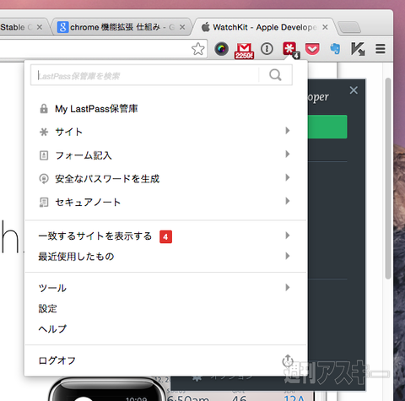Select the セキュアノート menu item
This screenshot has height=401, width=405.
tap(165, 202)
